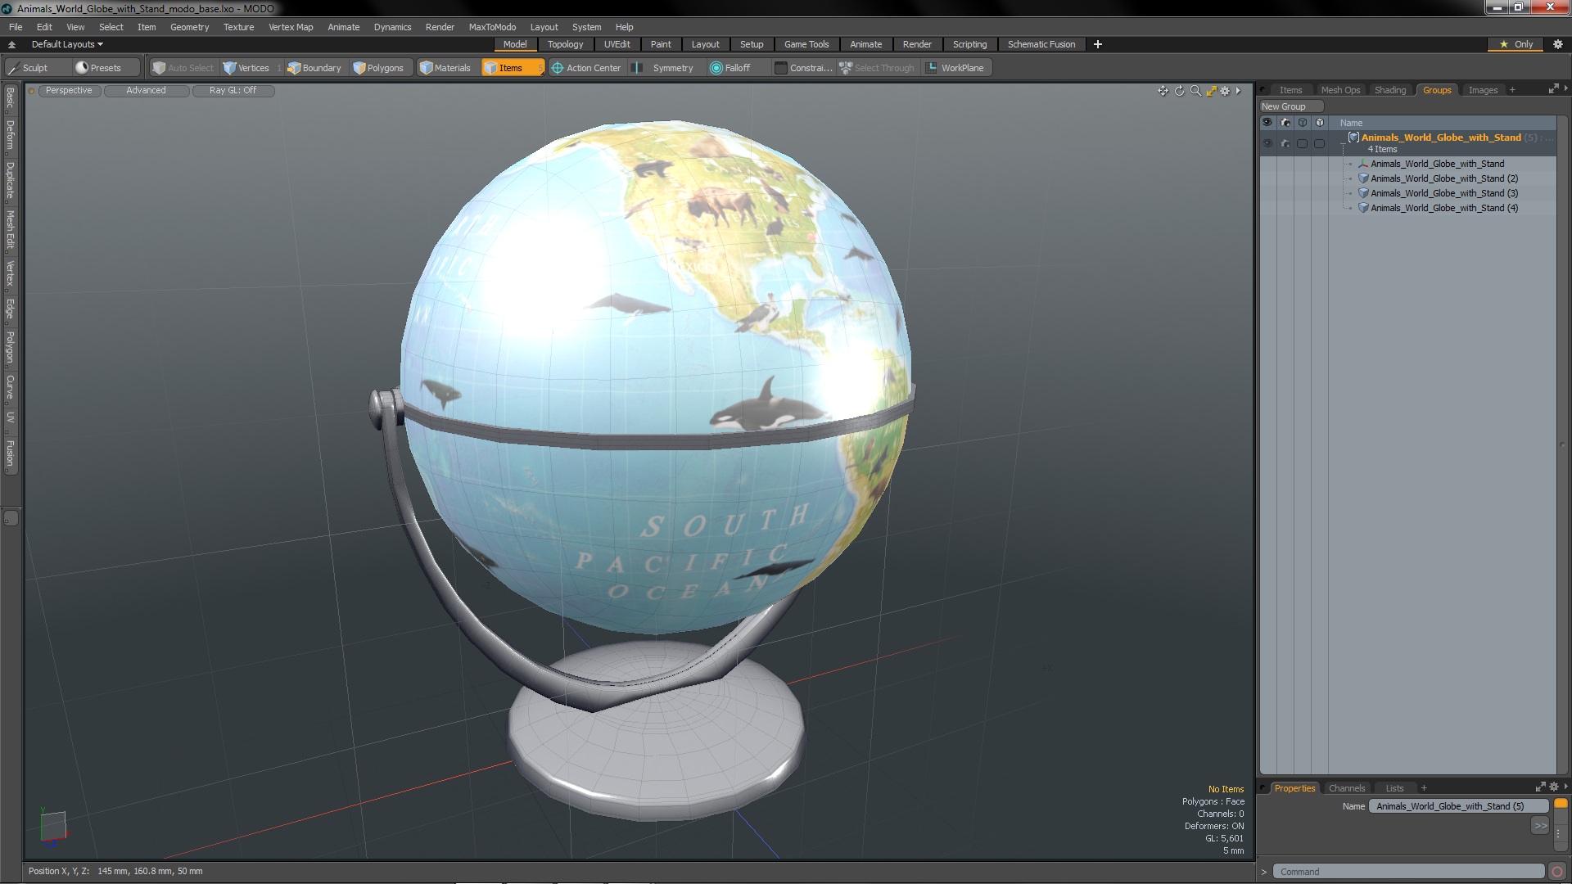Image resolution: width=1572 pixels, height=884 pixels.
Task: Open the Vertex Map menu
Action: 291,27
